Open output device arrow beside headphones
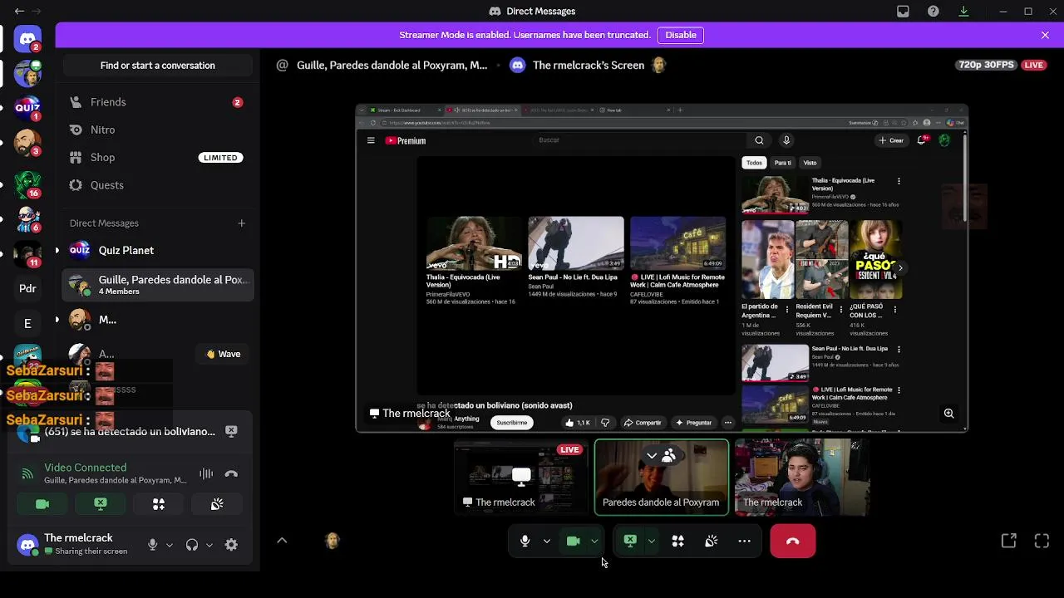 (209, 545)
